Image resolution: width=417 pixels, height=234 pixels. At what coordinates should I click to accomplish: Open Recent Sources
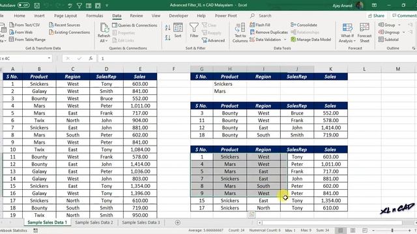(x=65, y=25)
